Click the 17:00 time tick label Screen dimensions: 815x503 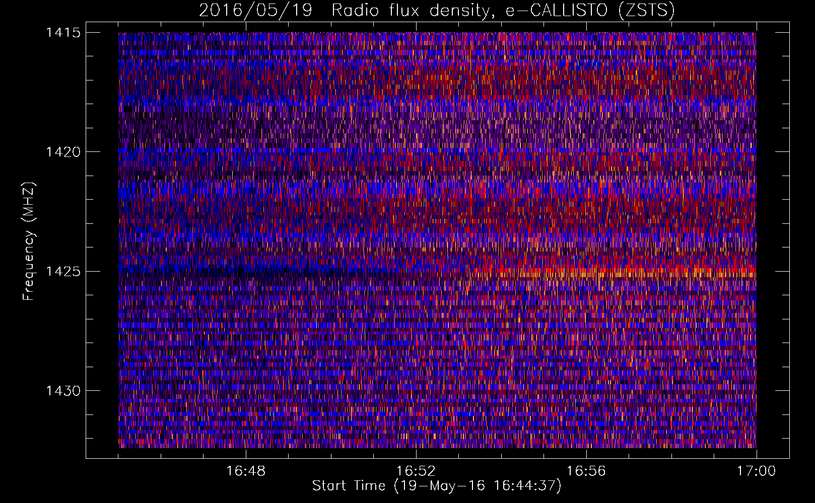point(757,471)
